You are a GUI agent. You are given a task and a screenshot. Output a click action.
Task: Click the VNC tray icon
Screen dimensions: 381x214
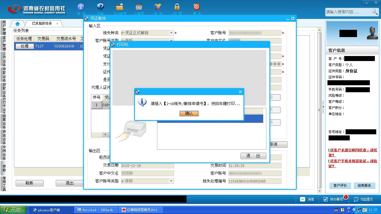365,210
